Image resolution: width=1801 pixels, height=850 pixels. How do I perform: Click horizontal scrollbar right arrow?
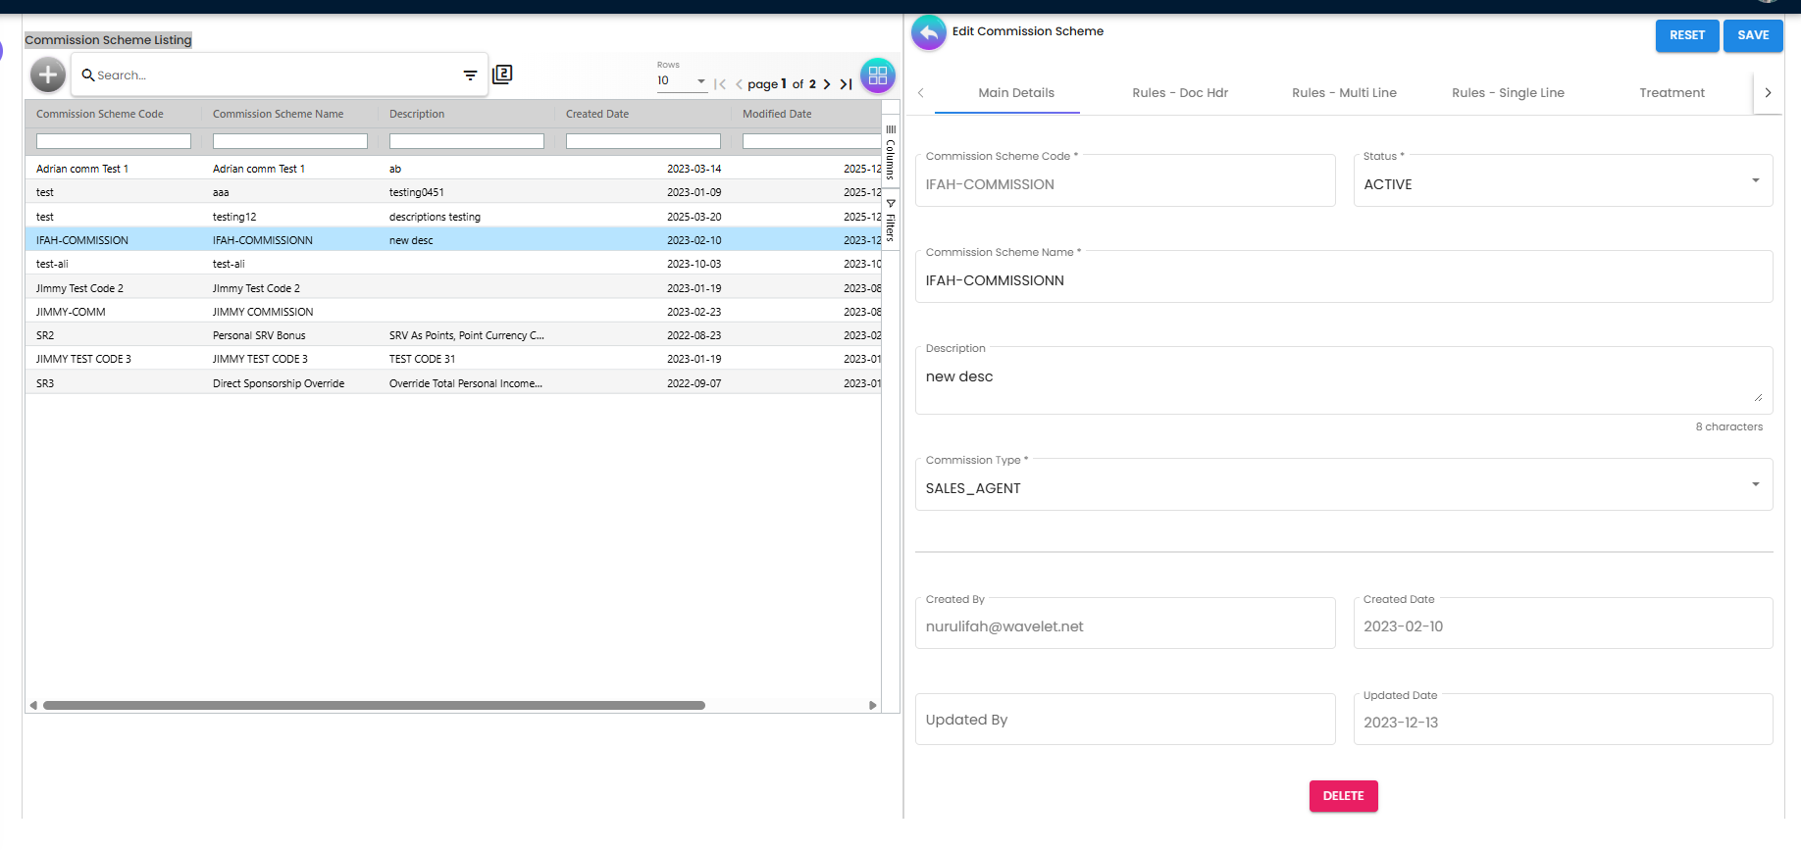point(873,705)
